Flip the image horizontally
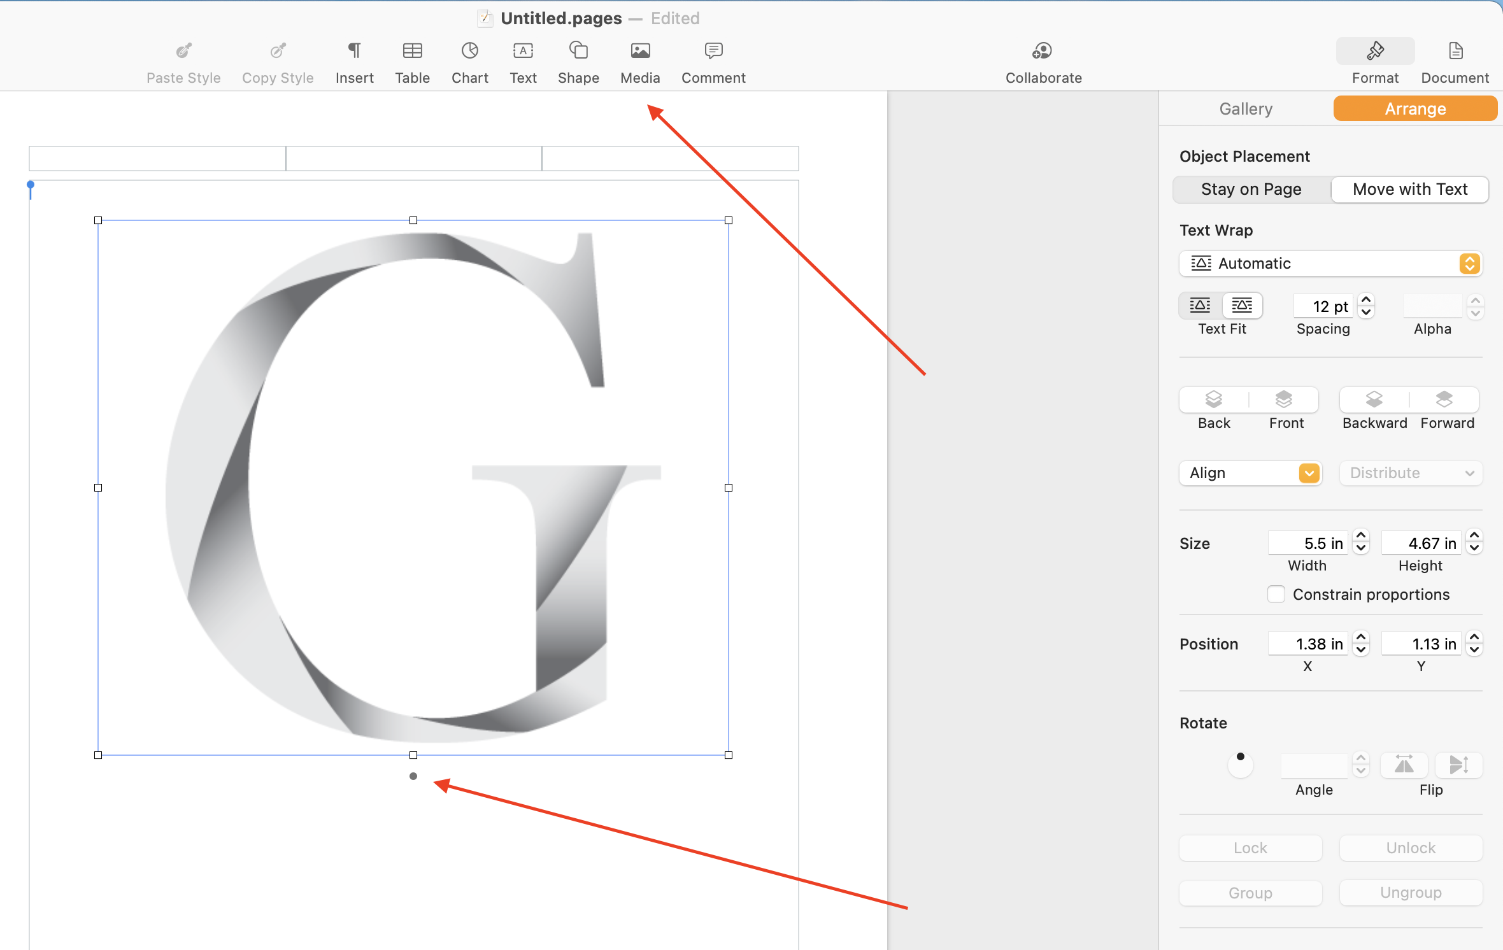 (1404, 764)
